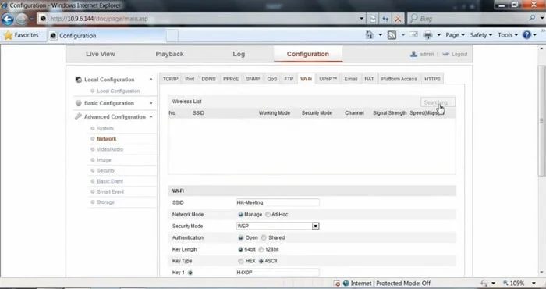
Task: Click the Home icon in command bar
Action: click(370, 35)
